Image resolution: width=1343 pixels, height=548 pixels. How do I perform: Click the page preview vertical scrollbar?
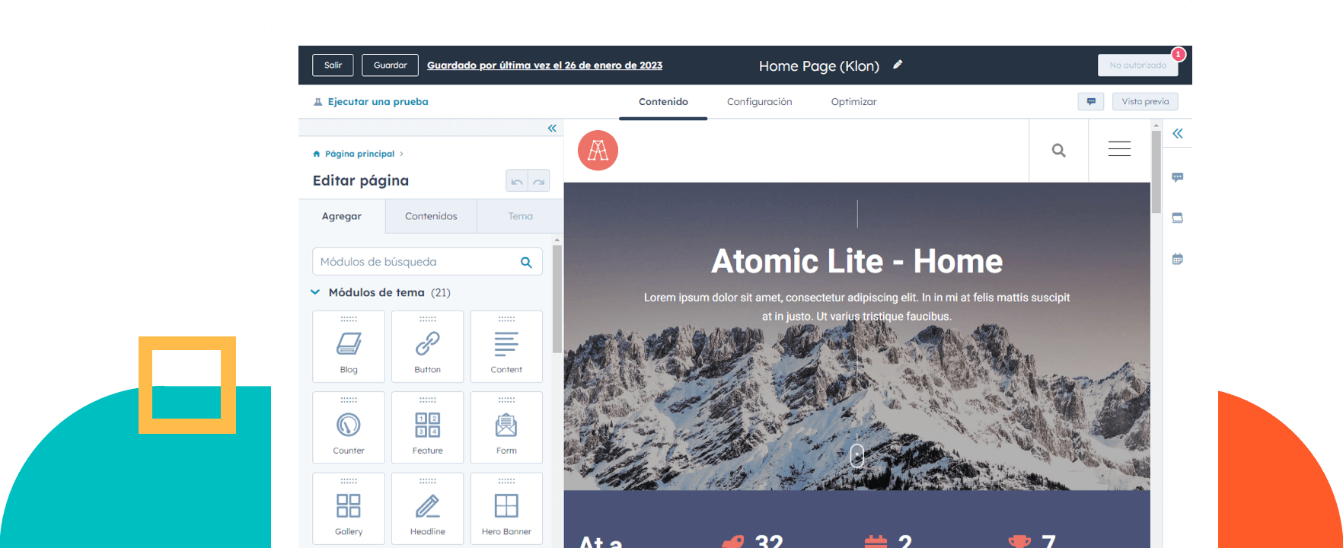(x=1156, y=172)
